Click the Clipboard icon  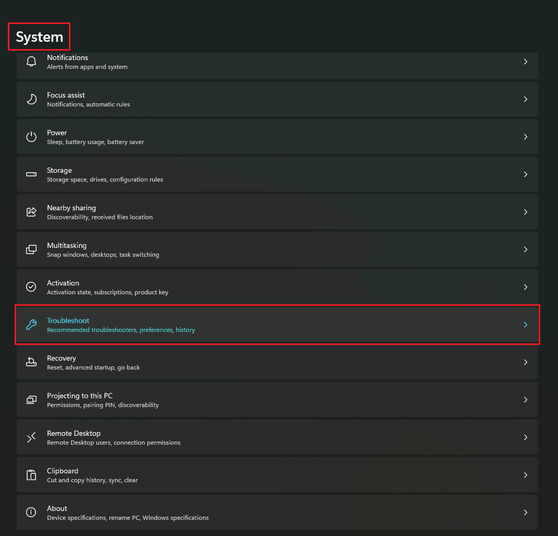31,474
